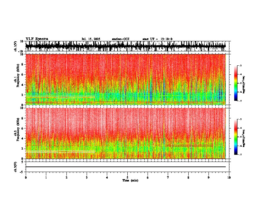Click the ch.1(V) waveform strip at top
This screenshot has height=199, width=258.
coord(126,46)
